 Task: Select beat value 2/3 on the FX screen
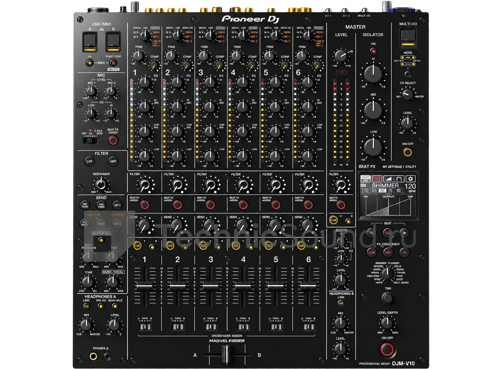374,191
